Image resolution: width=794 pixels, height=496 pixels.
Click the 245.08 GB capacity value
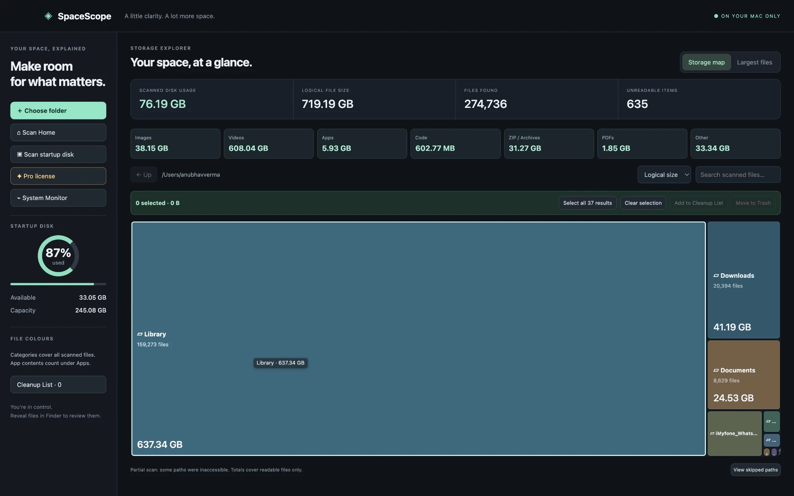(x=91, y=310)
